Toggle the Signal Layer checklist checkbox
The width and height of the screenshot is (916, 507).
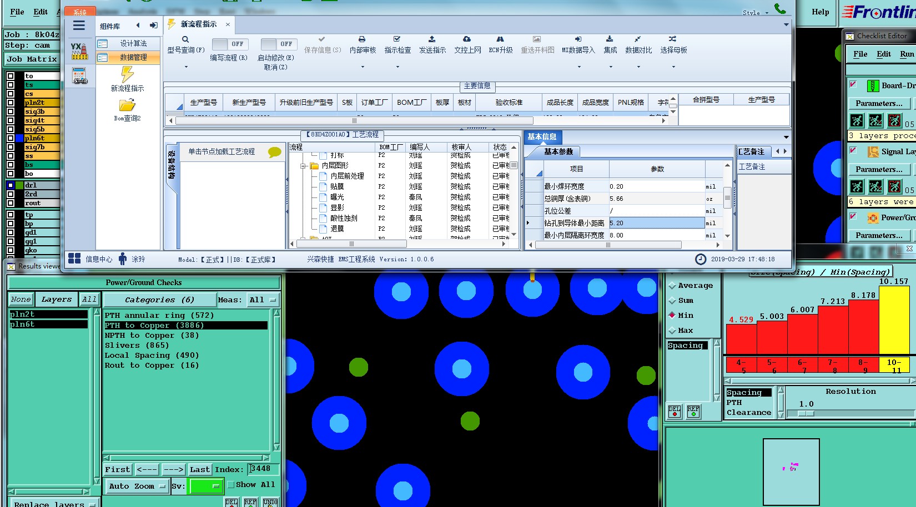(853, 150)
